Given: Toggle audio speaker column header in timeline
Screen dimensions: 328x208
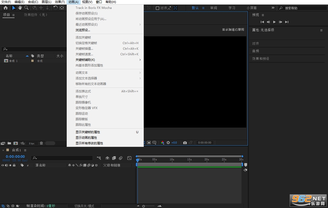Looking at the screenshot, I should pos(7,165).
